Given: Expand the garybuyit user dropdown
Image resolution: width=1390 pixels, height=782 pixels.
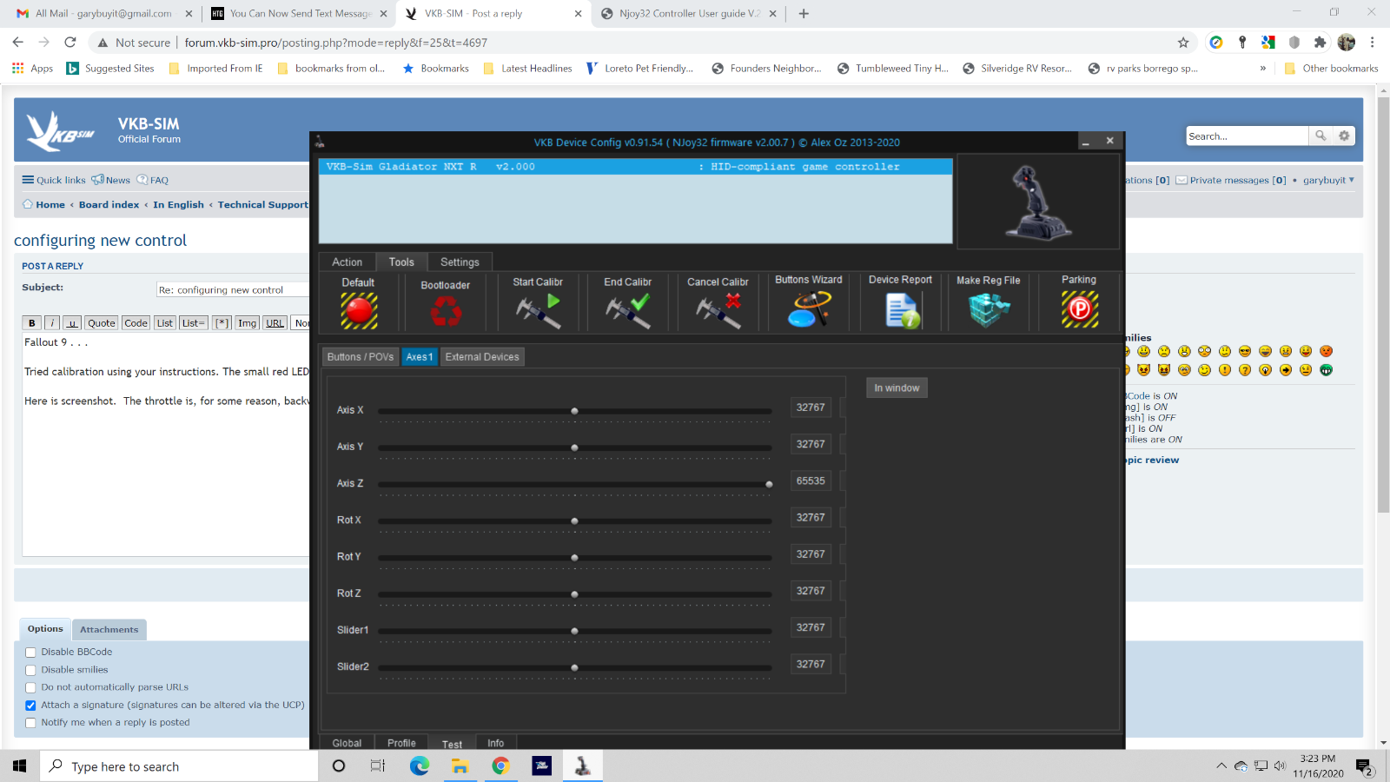Looking at the screenshot, I should pyautogui.click(x=1328, y=180).
